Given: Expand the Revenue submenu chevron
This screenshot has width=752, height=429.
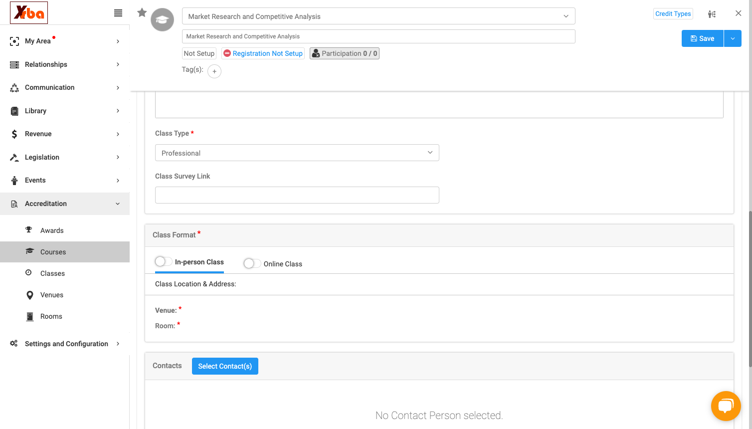Looking at the screenshot, I should coord(118,134).
